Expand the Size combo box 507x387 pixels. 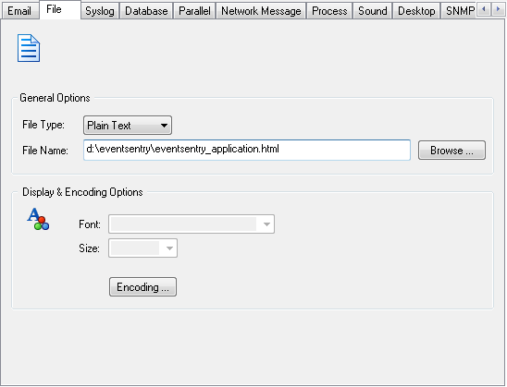(142, 248)
